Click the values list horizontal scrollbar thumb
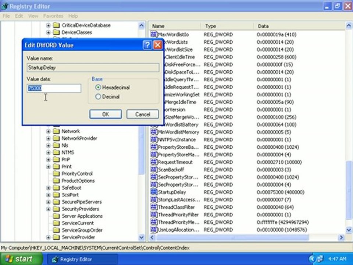353x265 pixels. click(233, 237)
